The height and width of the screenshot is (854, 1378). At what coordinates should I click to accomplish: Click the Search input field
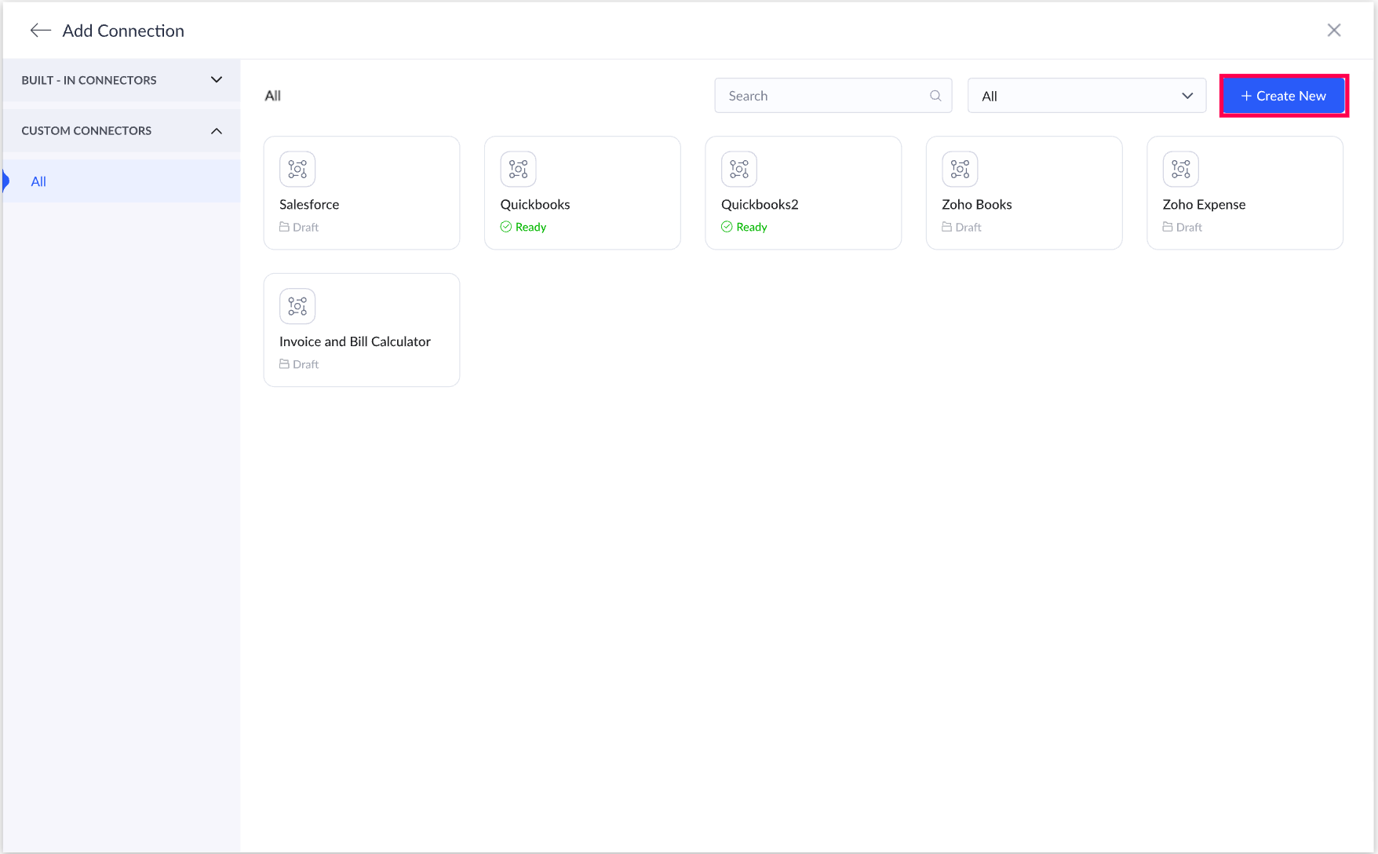833,96
